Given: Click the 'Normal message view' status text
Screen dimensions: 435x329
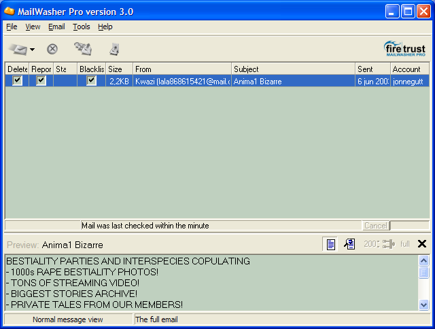Looking at the screenshot, I should 68,319.
